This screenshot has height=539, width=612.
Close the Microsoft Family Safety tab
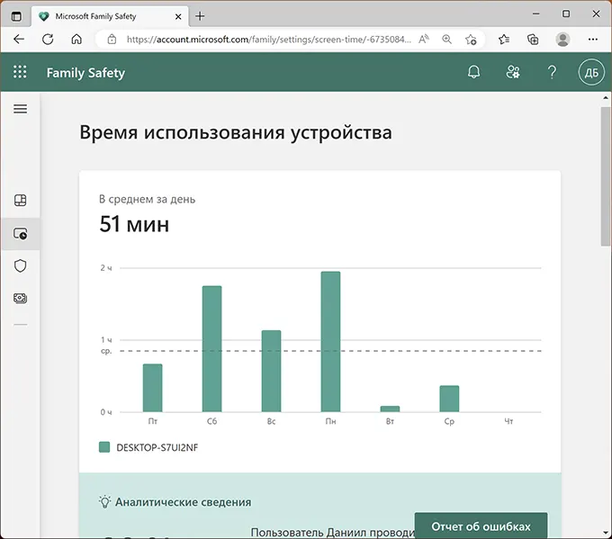178,16
